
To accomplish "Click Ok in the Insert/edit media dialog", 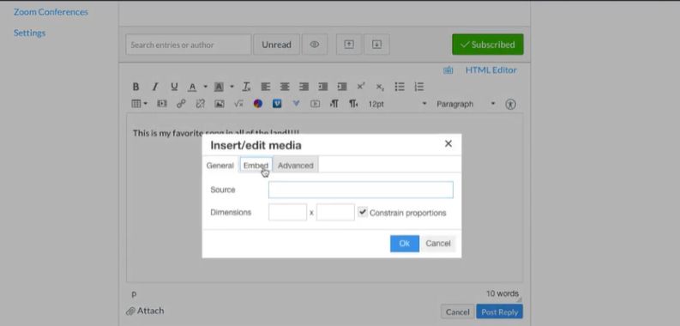I will click(x=405, y=244).
